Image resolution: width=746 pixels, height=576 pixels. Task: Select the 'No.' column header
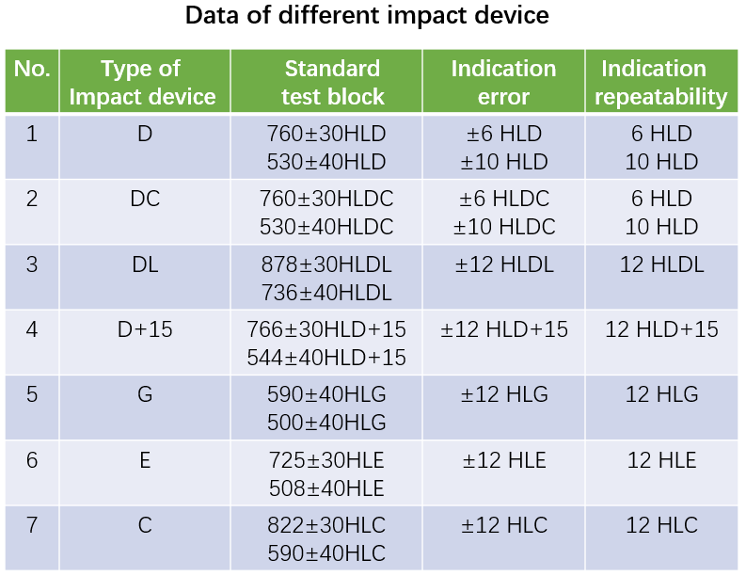(x=32, y=69)
